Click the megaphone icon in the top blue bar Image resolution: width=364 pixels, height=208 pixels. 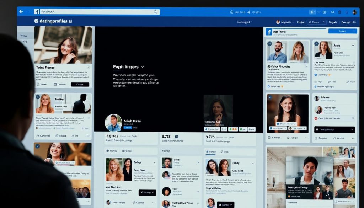point(248,12)
